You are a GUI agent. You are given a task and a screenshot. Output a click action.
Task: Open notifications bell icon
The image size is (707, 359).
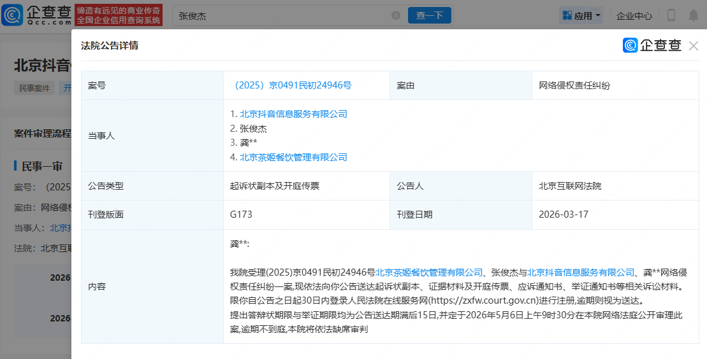pyautogui.click(x=693, y=15)
